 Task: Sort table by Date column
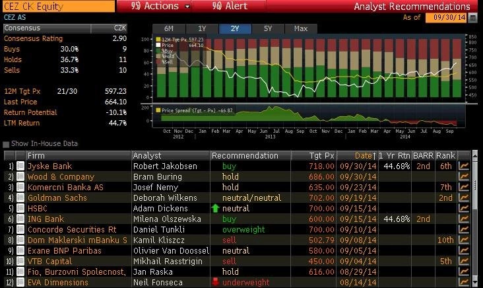(x=366, y=156)
